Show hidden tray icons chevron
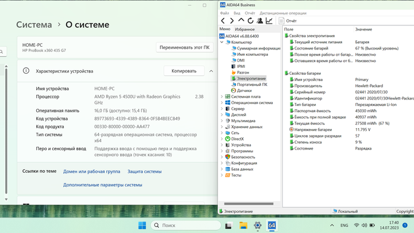This screenshot has height=233, width=414. (332, 226)
